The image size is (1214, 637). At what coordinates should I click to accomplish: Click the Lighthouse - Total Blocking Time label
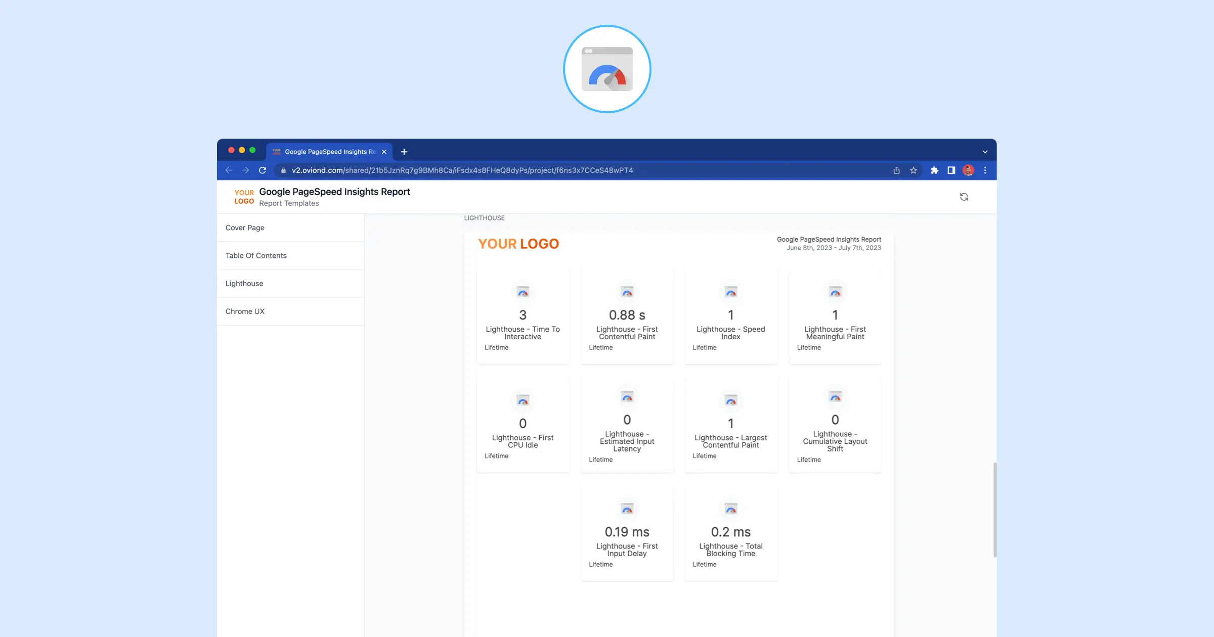[x=731, y=550]
